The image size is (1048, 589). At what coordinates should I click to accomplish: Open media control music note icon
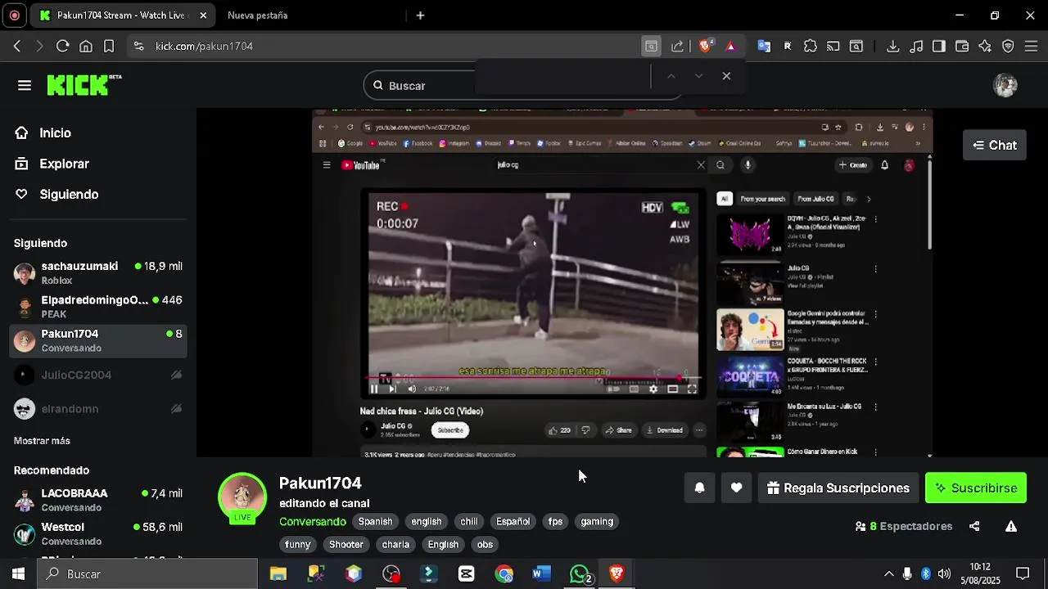[916, 47]
